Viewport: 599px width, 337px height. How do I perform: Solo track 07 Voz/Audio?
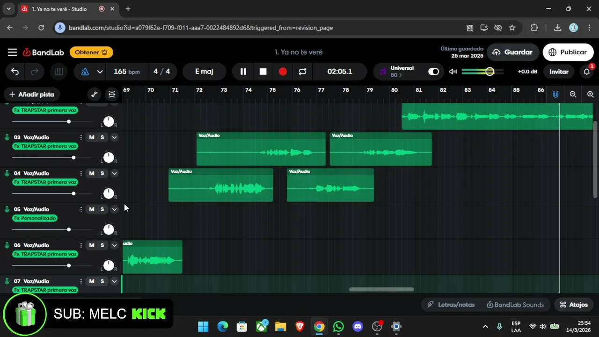coord(102,281)
